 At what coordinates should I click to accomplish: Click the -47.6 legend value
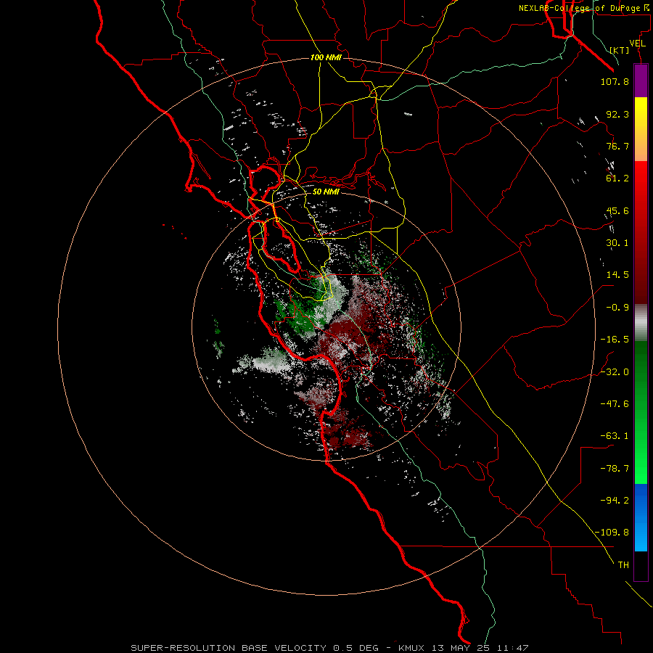615,404
